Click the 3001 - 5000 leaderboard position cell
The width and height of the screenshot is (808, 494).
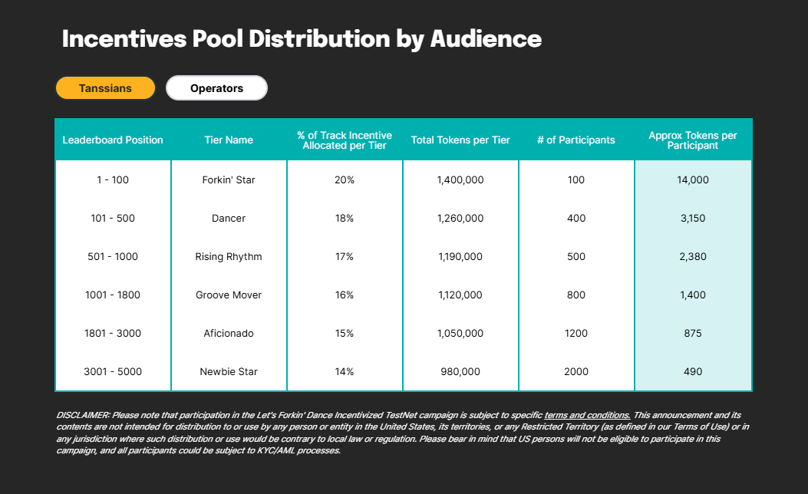coord(112,372)
